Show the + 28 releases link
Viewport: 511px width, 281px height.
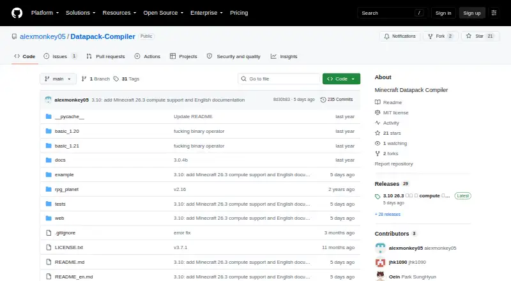click(388, 215)
